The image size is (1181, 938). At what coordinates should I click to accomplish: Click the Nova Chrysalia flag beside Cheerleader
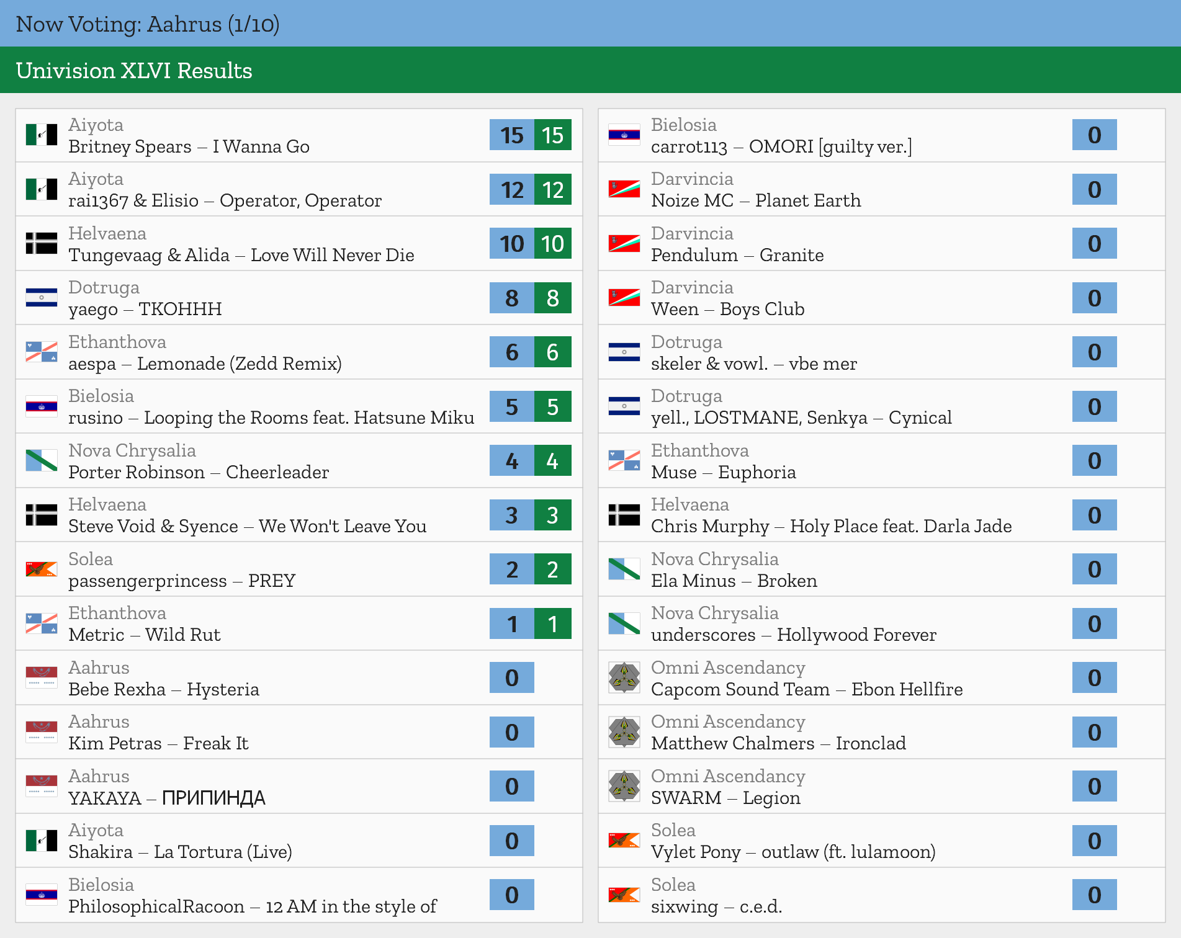tap(42, 460)
